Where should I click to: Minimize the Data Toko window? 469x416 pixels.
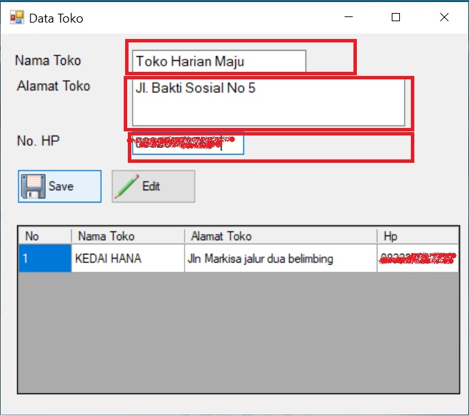[349, 18]
